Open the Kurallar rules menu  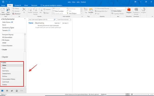point(91,11)
